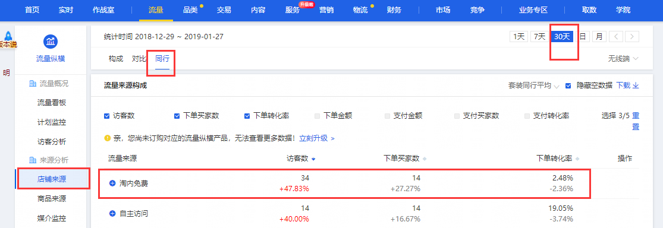This screenshot has height=228, width=663.
Task: Click the 下载 download link
Action: tap(627, 85)
